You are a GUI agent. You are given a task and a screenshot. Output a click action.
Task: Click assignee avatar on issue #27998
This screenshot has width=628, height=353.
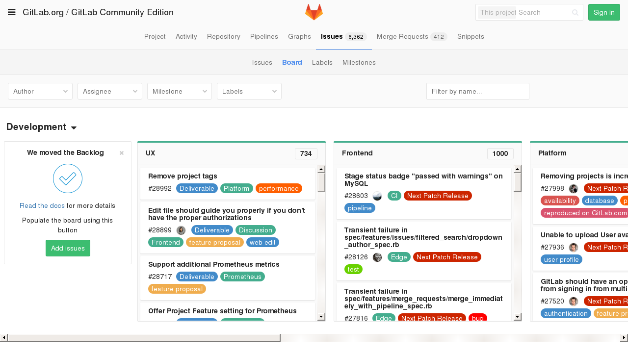click(x=574, y=189)
